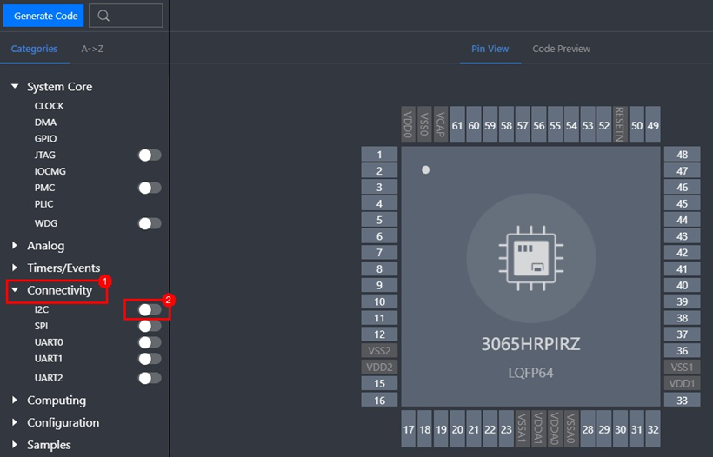Select pin 17 on the bottom row

pyautogui.click(x=409, y=429)
